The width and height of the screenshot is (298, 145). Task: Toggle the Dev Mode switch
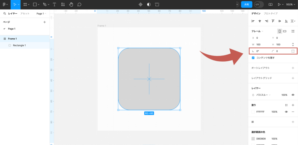[x=259, y=5]
